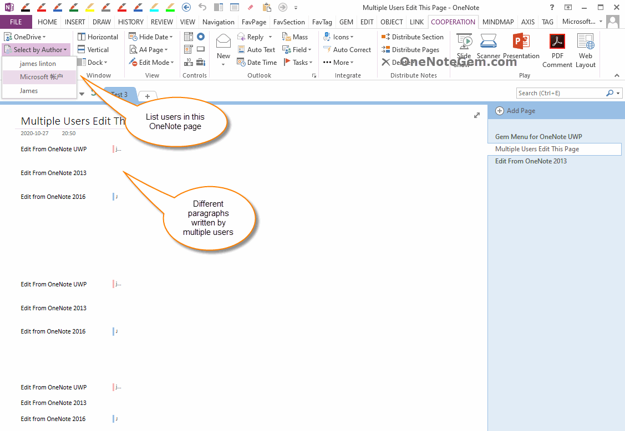
Task: Open the GEM ribbon tab
Action: [x=346, y=22]
